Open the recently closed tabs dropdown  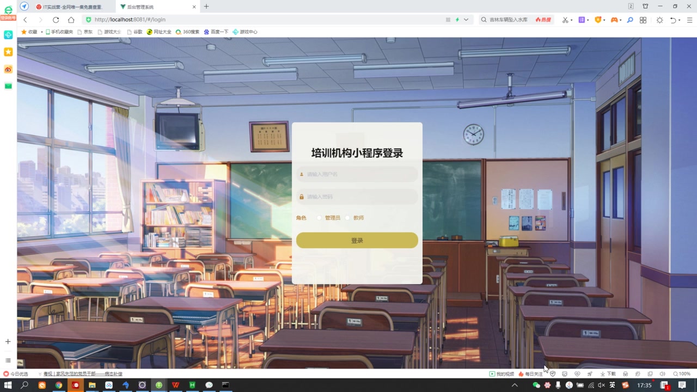coord(673,20)
